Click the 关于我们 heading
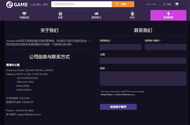 point(49,30)
